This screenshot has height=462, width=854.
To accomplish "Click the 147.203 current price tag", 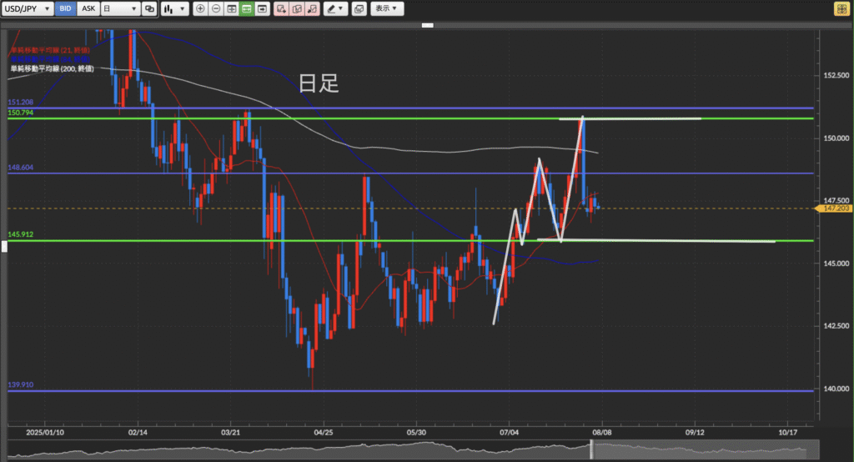I will [x=833, y=208].
